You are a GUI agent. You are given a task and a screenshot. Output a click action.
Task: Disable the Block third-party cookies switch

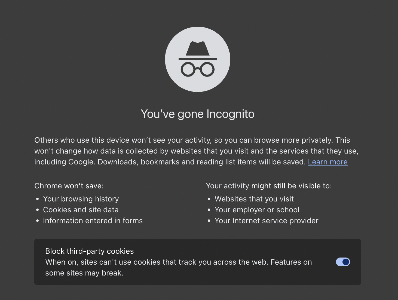pyautogui.click(x=343, y=262)
